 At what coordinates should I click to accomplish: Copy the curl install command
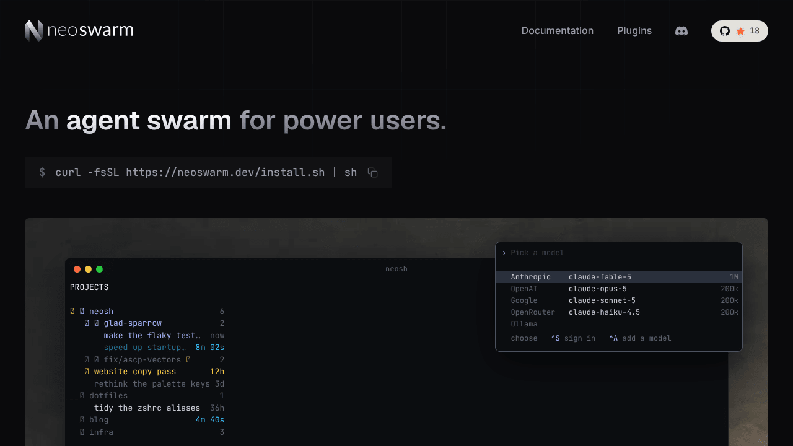[x=372, y=172]
